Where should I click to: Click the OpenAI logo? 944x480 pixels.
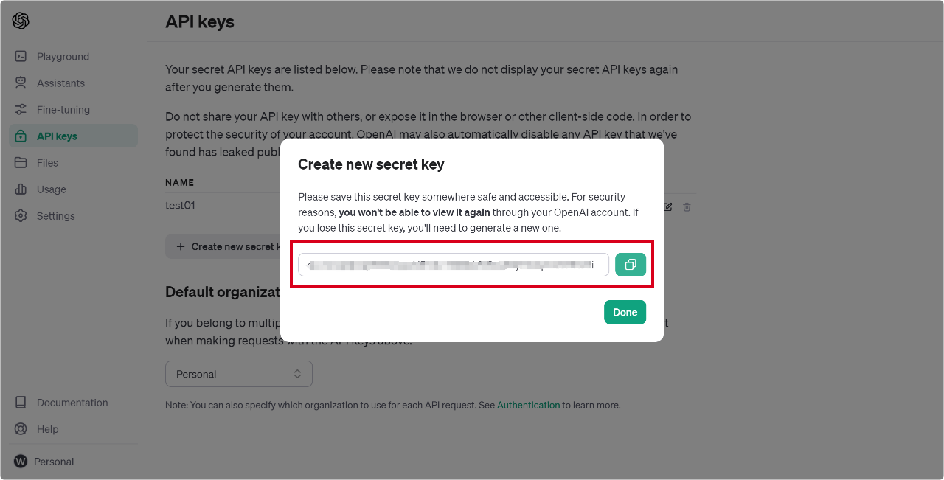[21, 20]
